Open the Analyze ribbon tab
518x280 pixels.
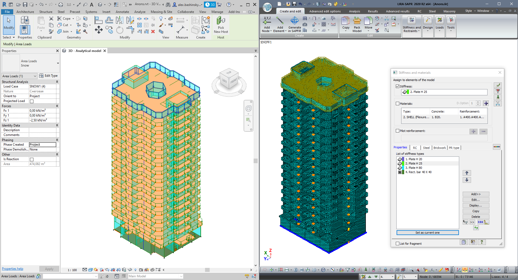[140, 12]
